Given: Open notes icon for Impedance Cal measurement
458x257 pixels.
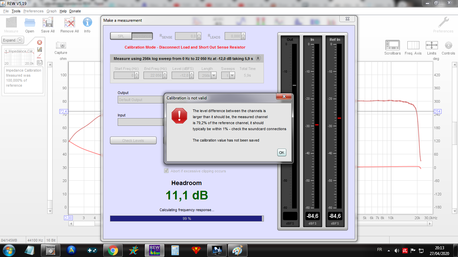Looking at the screenshot, I should tap(40, 63).
